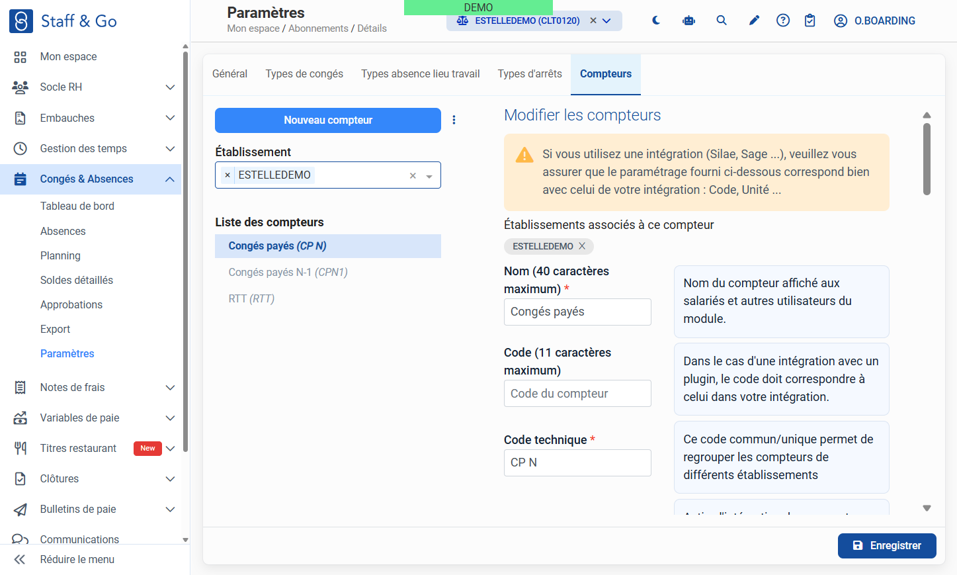
Task: Clear ESTELLEDEMO (CLT0120) company selector
Action: pos(593,21)
